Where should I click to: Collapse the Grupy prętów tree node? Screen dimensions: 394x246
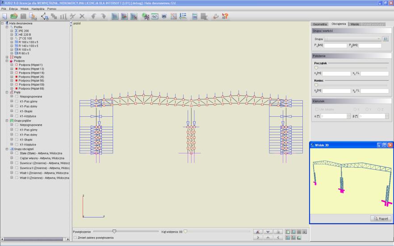(x=7, y=121)
